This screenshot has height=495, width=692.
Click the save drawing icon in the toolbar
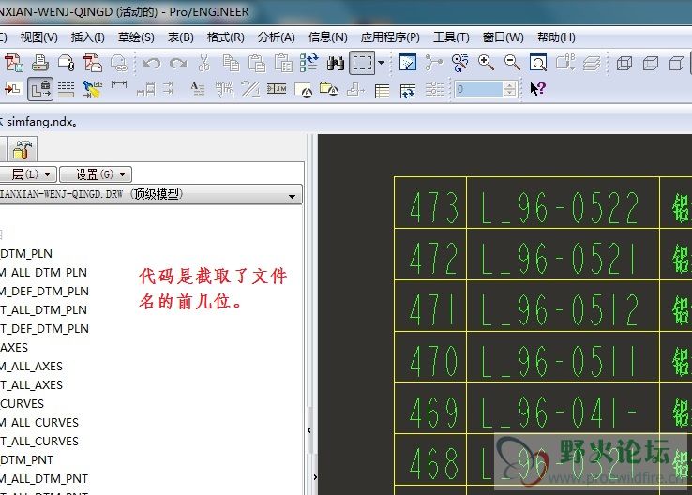14,63
